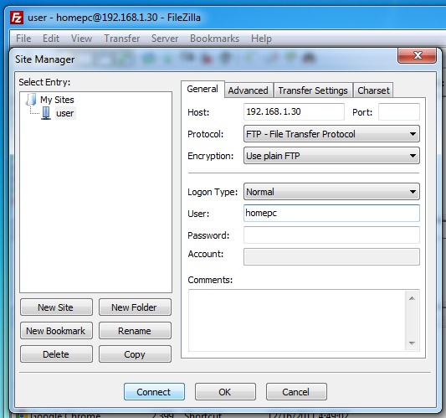Screen dimensions: 446x418
Task: Open the Encryption dropdown
Action: [331, 156]
